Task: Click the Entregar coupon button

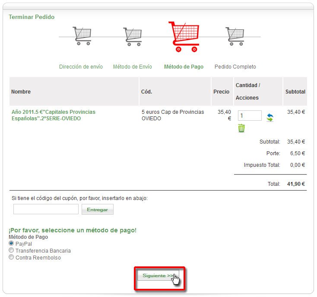Action: click(97, 209)
